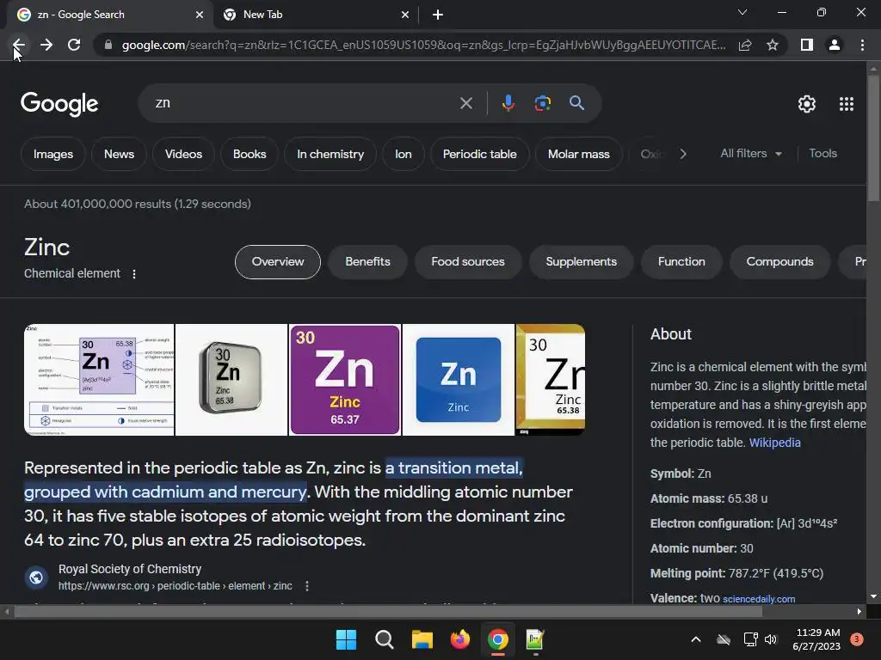Launch Firefox from taskbar
This screenshot has width=881, height=660.
(460, 639)
